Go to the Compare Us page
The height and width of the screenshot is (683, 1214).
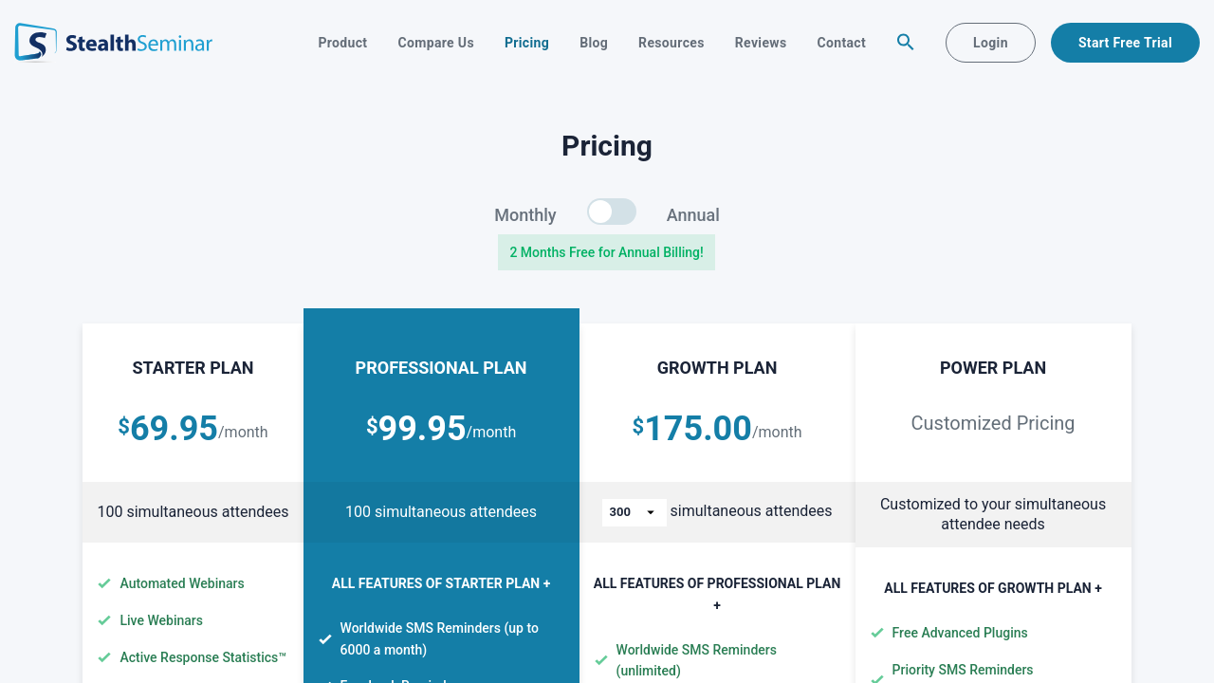(x=435, y=43)
